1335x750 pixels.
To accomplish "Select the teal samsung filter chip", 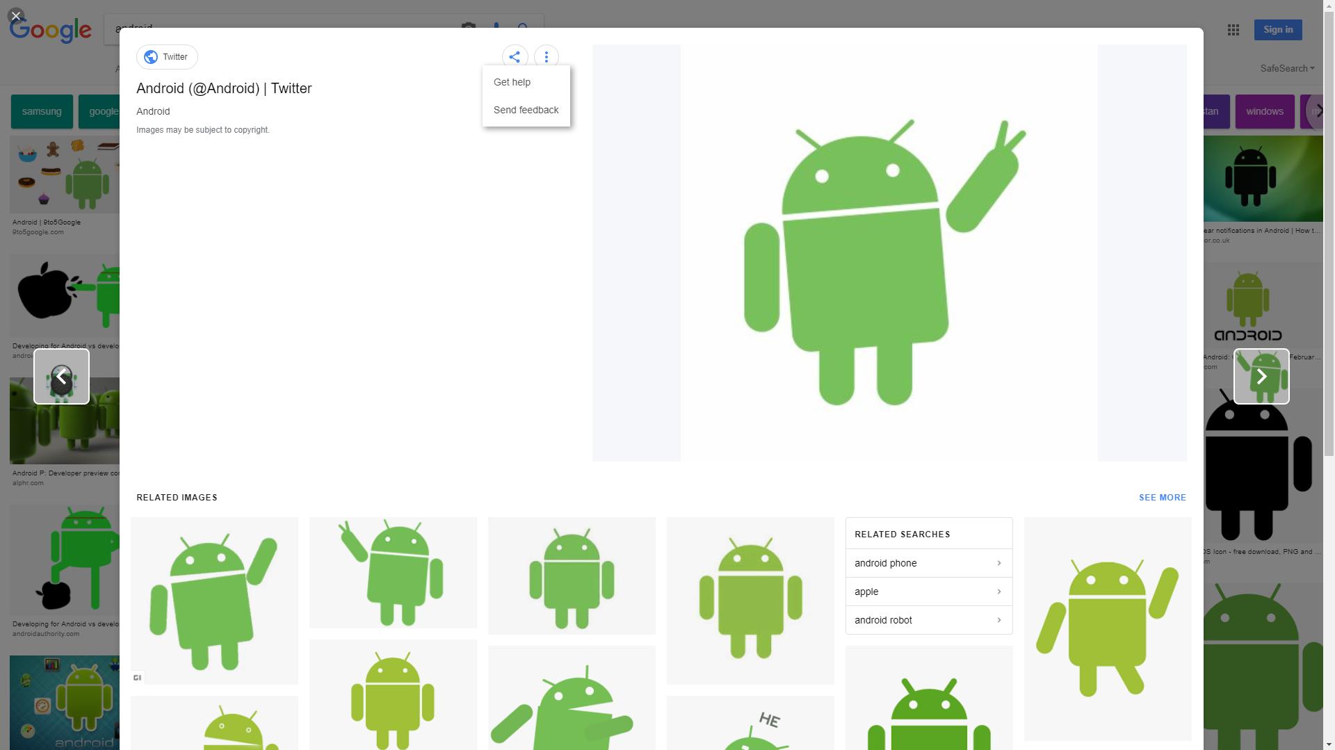I will click(x=42, y=112).
